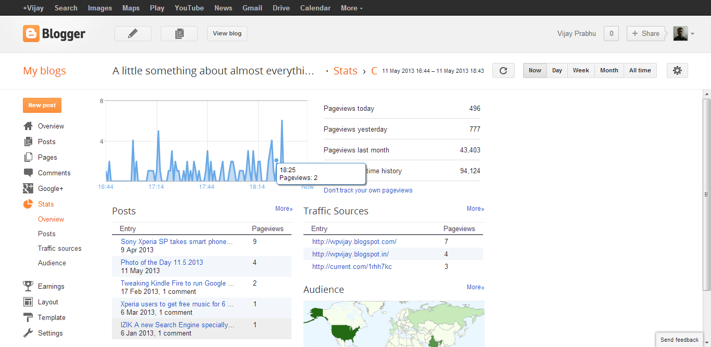Click the Stats breadcrumb link in header

[x=346, y=71]
